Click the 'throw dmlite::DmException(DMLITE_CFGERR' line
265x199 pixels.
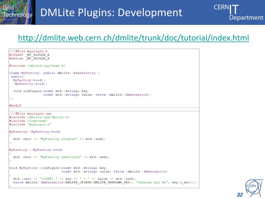(x=106, y=182)
